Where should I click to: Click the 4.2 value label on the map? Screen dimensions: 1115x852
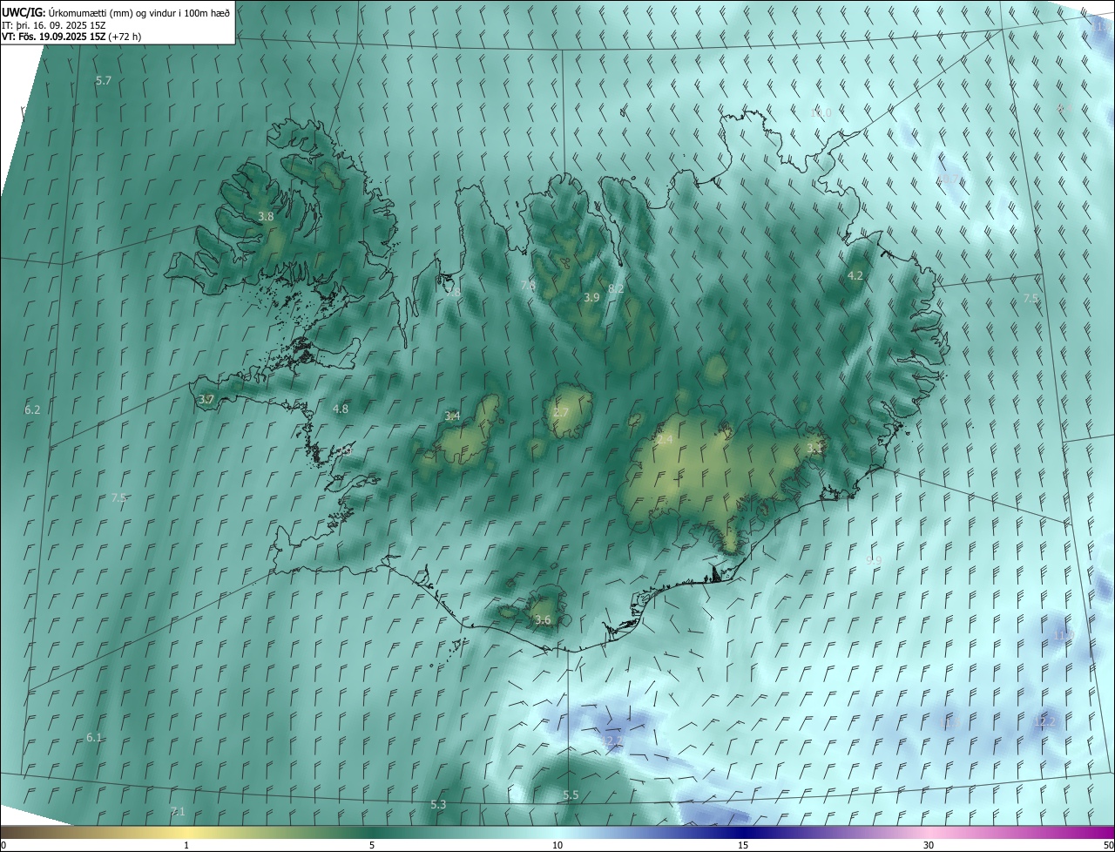(x=855, y=275)
